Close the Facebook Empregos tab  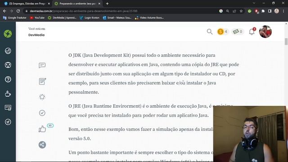[49, 4]
